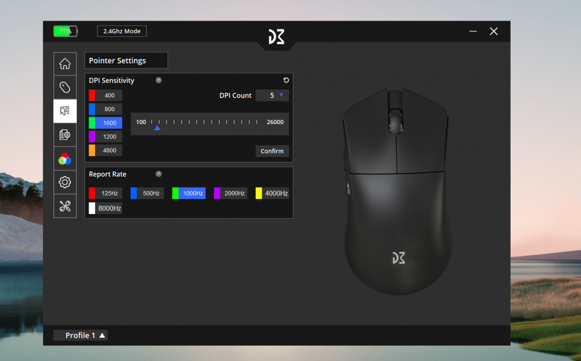Open the Home sidebar icon
Screen dimensions: 581x361
coord(65,63)
